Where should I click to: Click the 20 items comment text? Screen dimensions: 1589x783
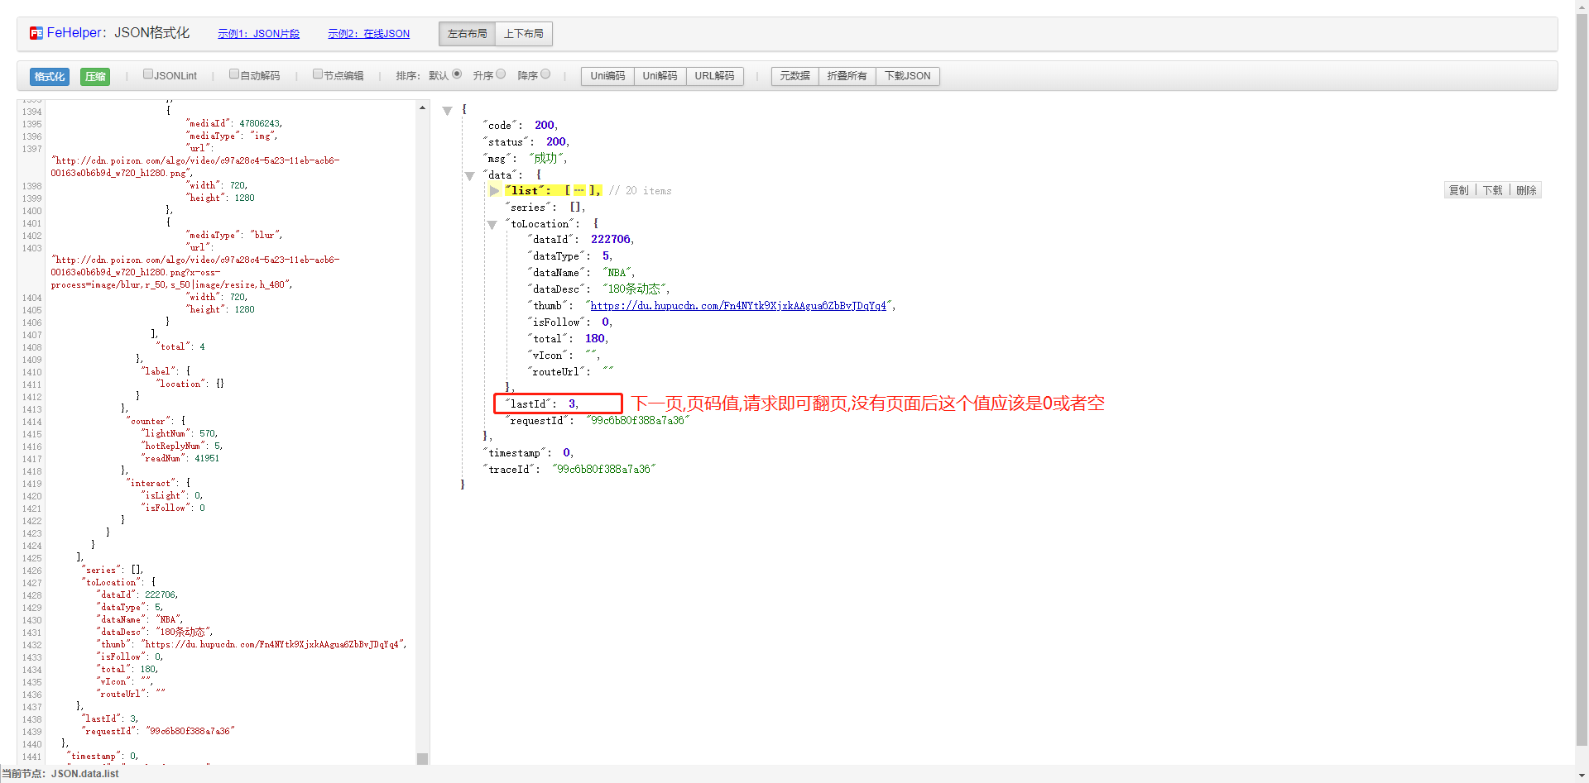[641, 191]
